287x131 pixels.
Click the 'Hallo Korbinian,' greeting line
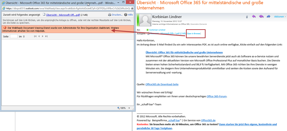[146, 40]
